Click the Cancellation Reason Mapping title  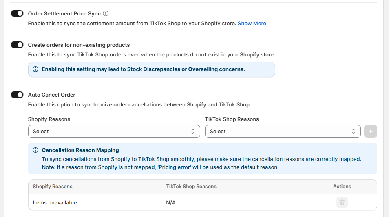80,150
